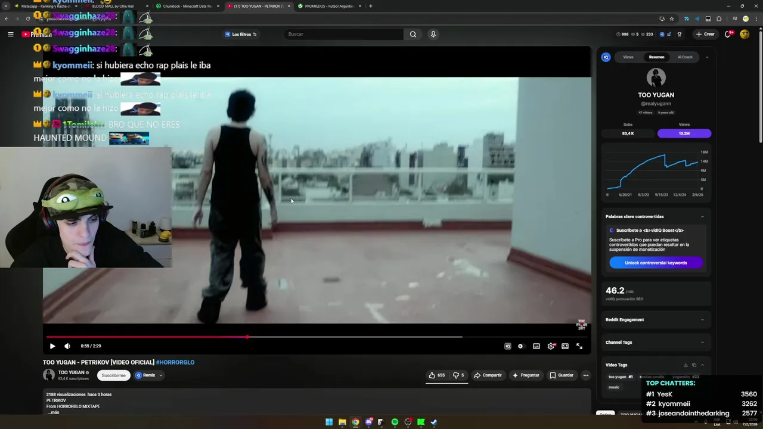
Task: Switch to theater mode icon
Action: [x=565, y=346]
